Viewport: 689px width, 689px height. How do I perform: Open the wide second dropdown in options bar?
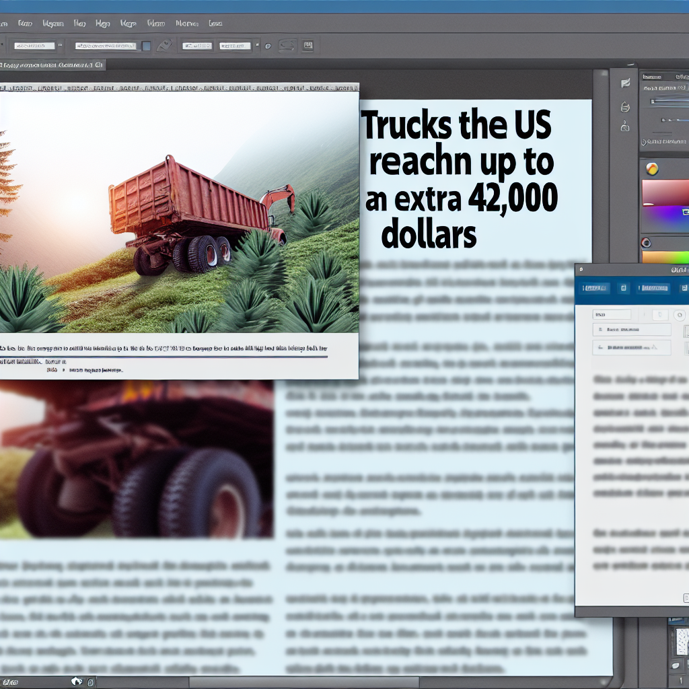tap(104, 46)
